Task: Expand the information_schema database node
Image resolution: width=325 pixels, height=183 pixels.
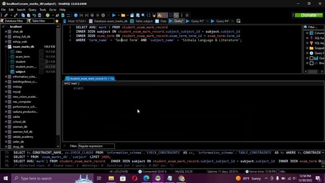Action: point(6,77)
